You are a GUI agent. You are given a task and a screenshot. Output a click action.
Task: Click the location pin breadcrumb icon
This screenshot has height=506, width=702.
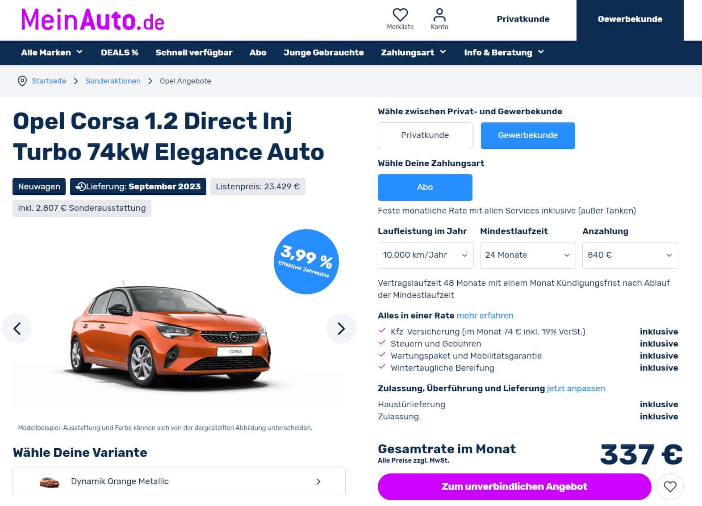pyautogui.click(x=22, y=81)
